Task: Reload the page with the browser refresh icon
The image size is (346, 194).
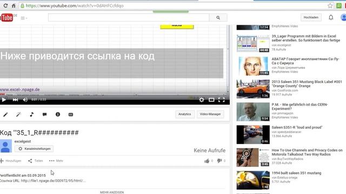Action: [x=5, y=6]
